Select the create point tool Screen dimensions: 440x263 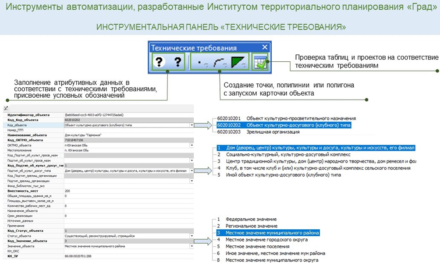[x=202, y=63]
